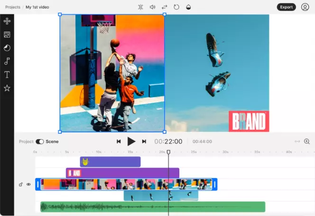The height and width of the screenshot is (216, 315).
Task: Toggle the lock on the video track
Action: pos(21,184)
